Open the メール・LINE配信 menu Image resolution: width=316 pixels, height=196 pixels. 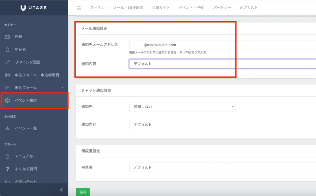(128, 8)
